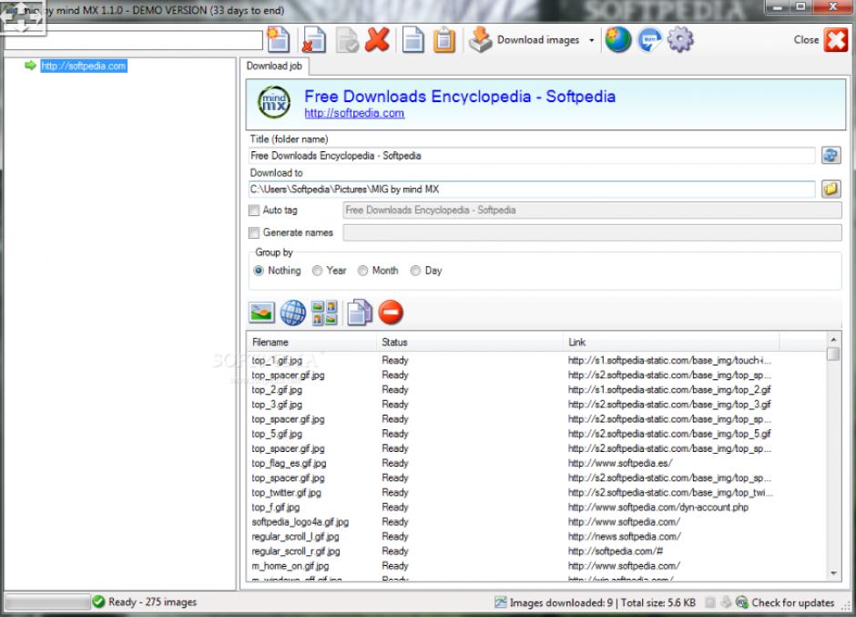
Task: Click the red Close button in toolbar
Action: click(x=820, y=40)
